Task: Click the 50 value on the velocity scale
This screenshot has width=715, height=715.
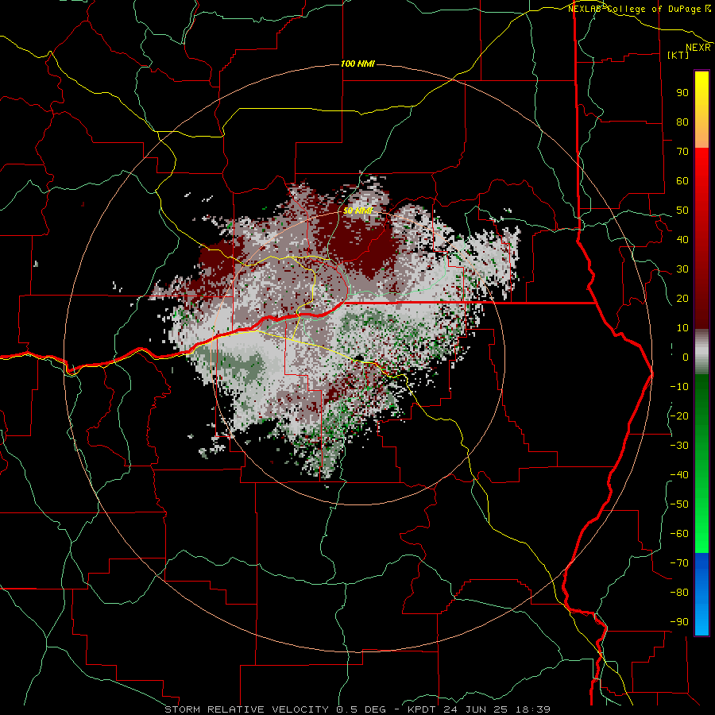Action: pos(682,211)
